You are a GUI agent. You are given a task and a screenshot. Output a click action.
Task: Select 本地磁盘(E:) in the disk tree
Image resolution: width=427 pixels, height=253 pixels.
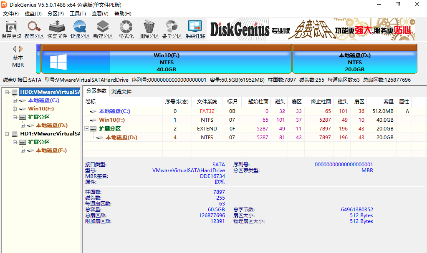[x=51, y=150]
